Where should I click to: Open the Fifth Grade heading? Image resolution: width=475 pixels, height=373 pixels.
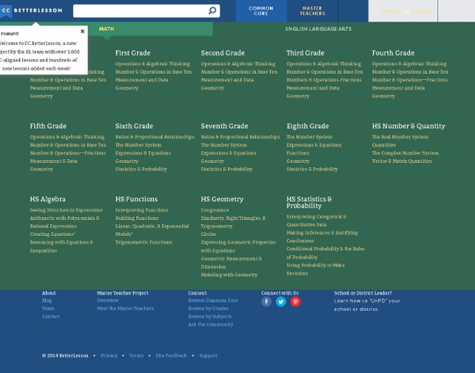click(x=48, y=126)
